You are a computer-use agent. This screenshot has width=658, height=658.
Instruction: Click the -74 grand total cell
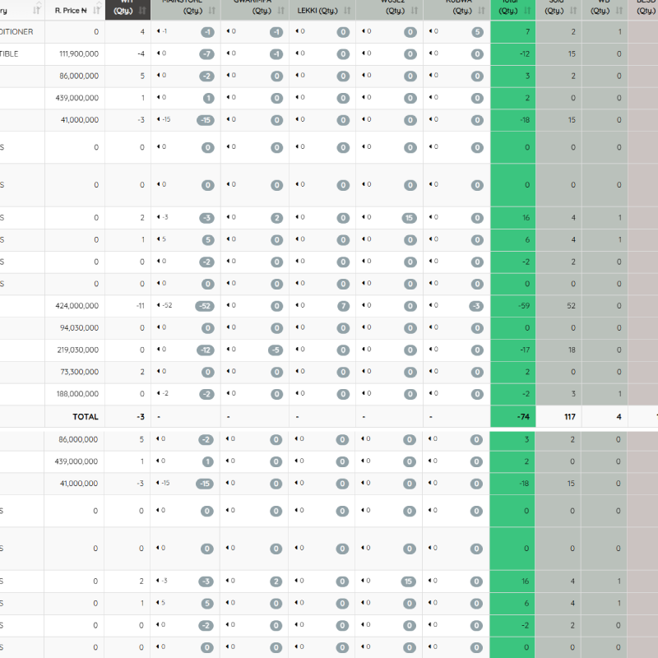pyautogui.click(x=512, y=417)
